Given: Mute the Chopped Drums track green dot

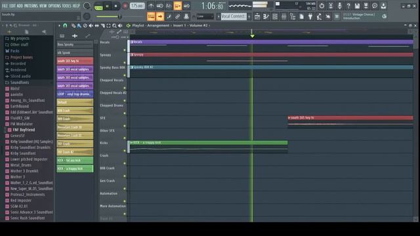Looking at the screenshot, I should pyautogui.click(x=125, y=113).
